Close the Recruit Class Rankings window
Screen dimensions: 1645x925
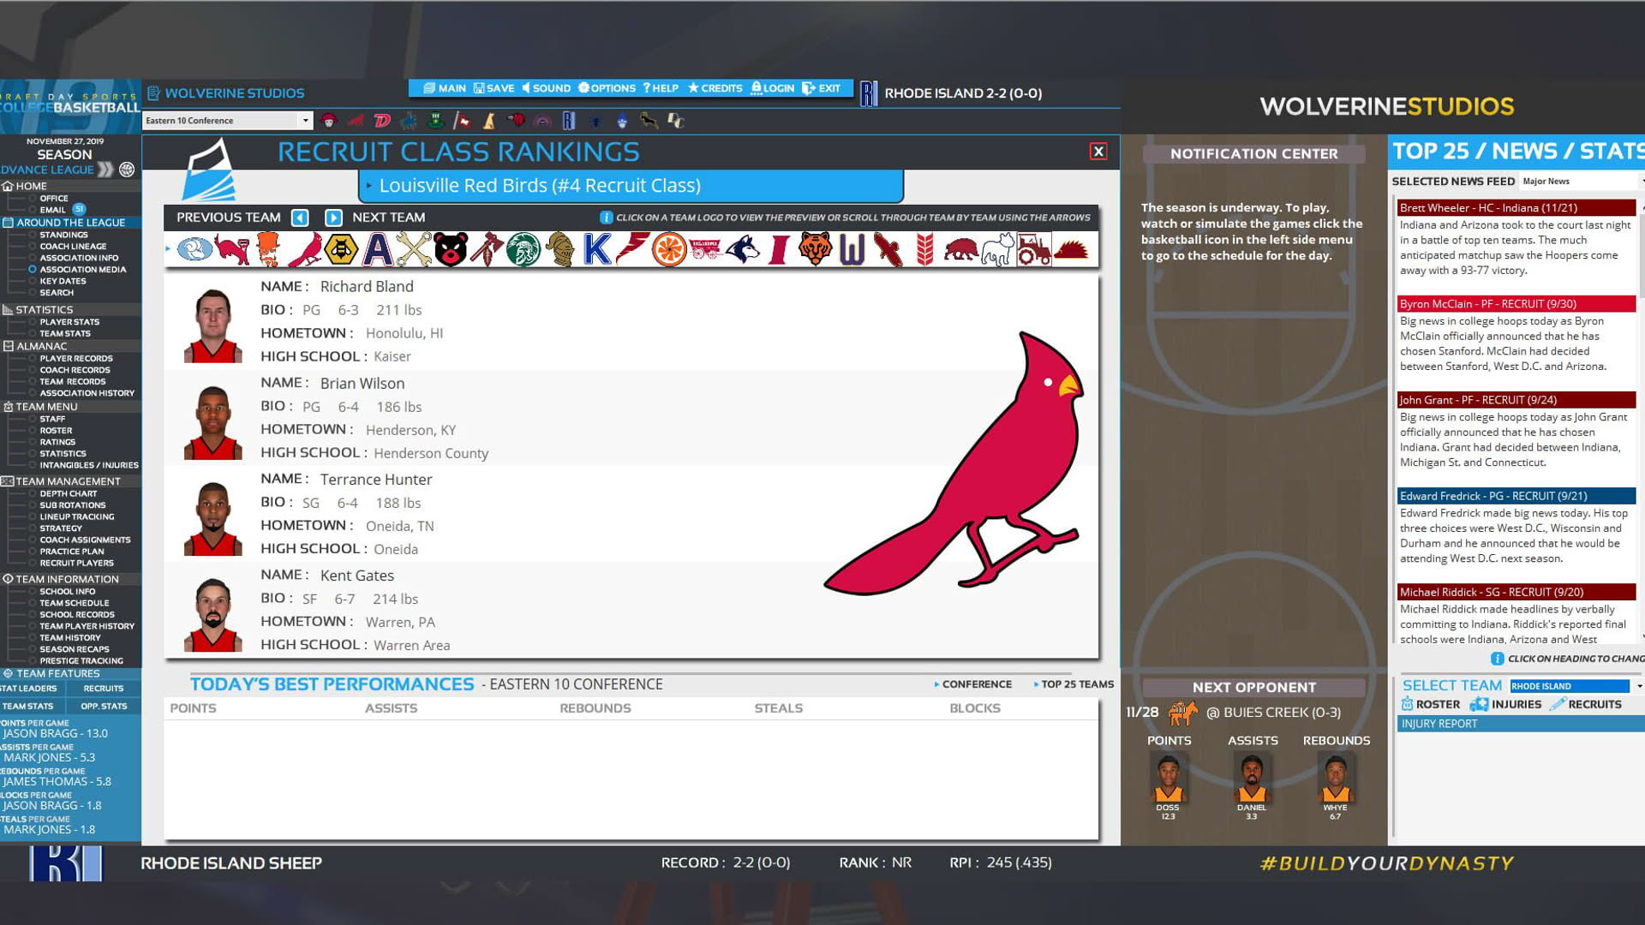[x=1098, y=152]
